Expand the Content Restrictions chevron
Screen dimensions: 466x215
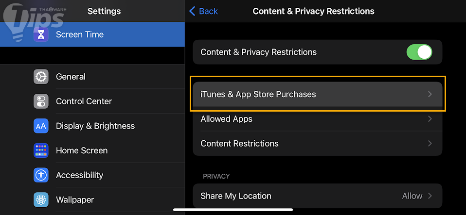pos(430,144)
